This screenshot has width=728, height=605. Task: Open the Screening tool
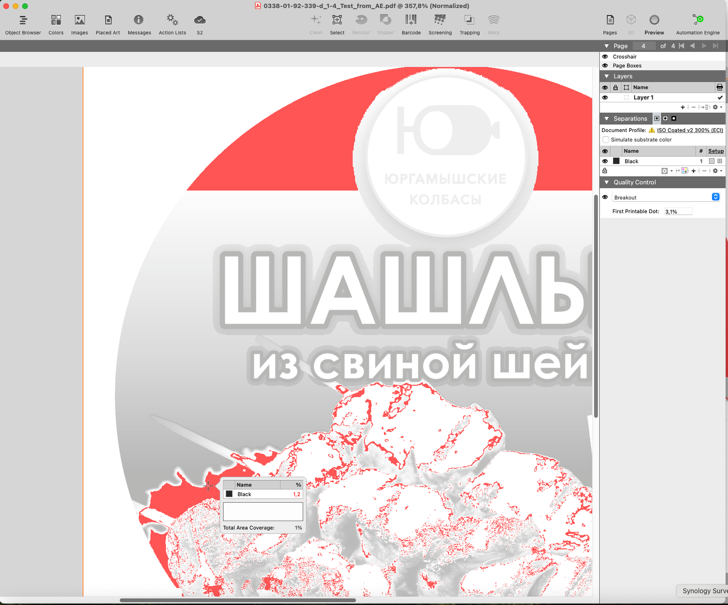pos(440,23)
